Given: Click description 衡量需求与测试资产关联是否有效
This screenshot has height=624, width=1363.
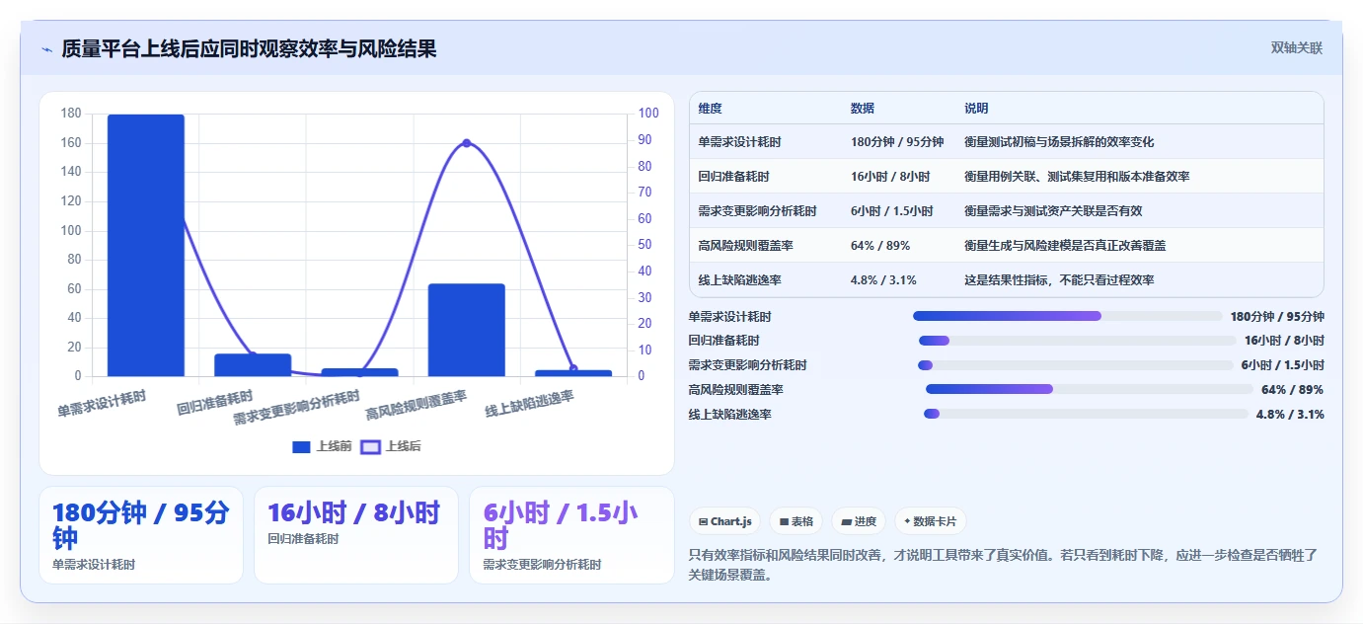Looking at the screenshot, I should point(1053,211).
